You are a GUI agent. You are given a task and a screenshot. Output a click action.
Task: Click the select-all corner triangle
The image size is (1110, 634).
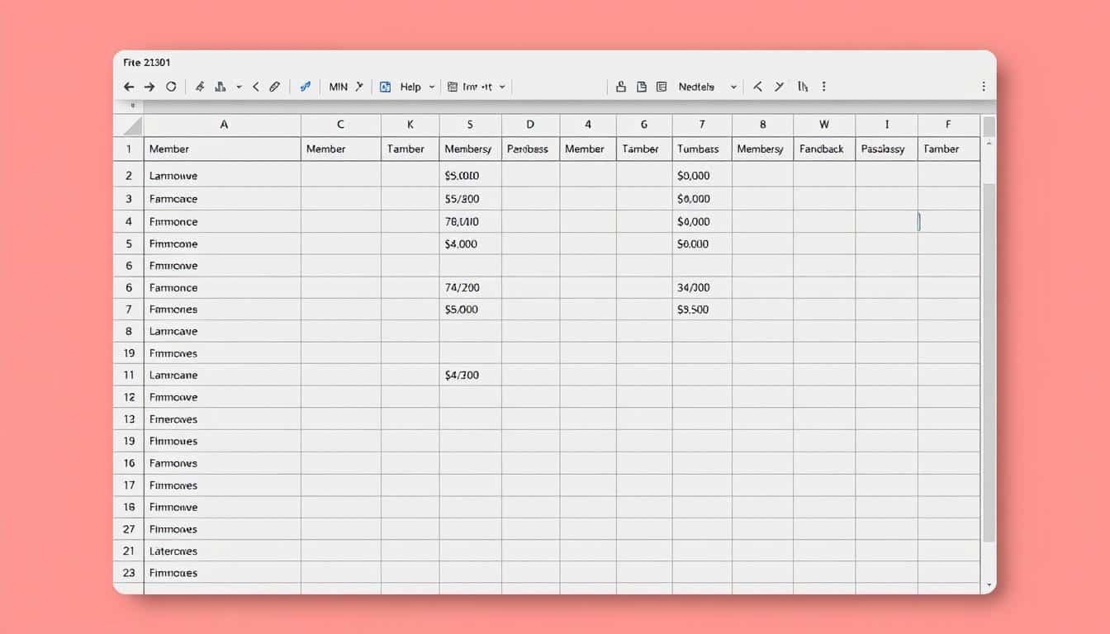132,125
